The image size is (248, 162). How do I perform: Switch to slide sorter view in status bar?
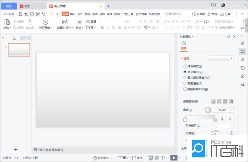pos(157,158)
